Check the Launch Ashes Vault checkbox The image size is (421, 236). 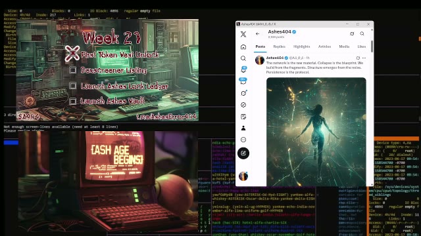pyautogui.click(x=73, y=101)
